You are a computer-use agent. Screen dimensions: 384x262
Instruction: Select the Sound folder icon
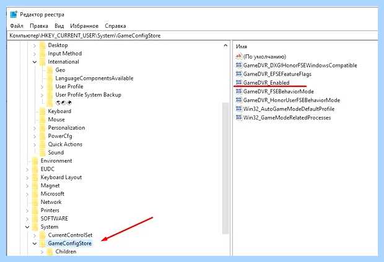coord(42,153)
